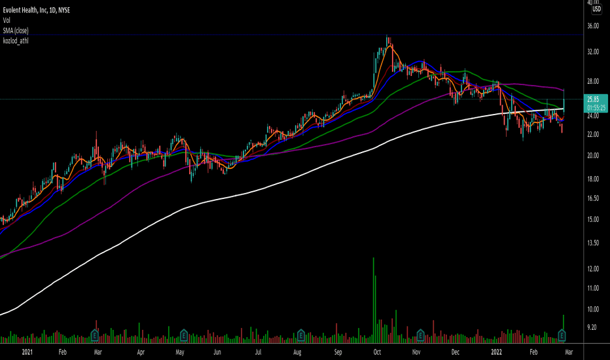The width and height of the screenshot is (610, 360).
Task: Click the 36.00 price axis label
Action: coord(593,26)
